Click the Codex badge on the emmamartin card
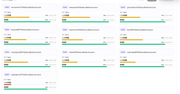The width and height of the screenshot is (180, 94). point(7,7)
